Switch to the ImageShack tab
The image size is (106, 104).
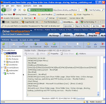[30, 22]
